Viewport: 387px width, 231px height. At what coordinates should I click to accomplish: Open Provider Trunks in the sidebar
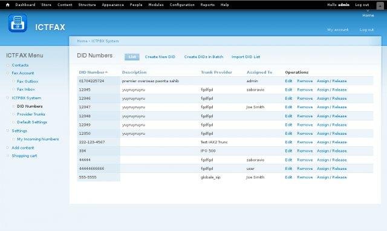[x=31, y=114]
